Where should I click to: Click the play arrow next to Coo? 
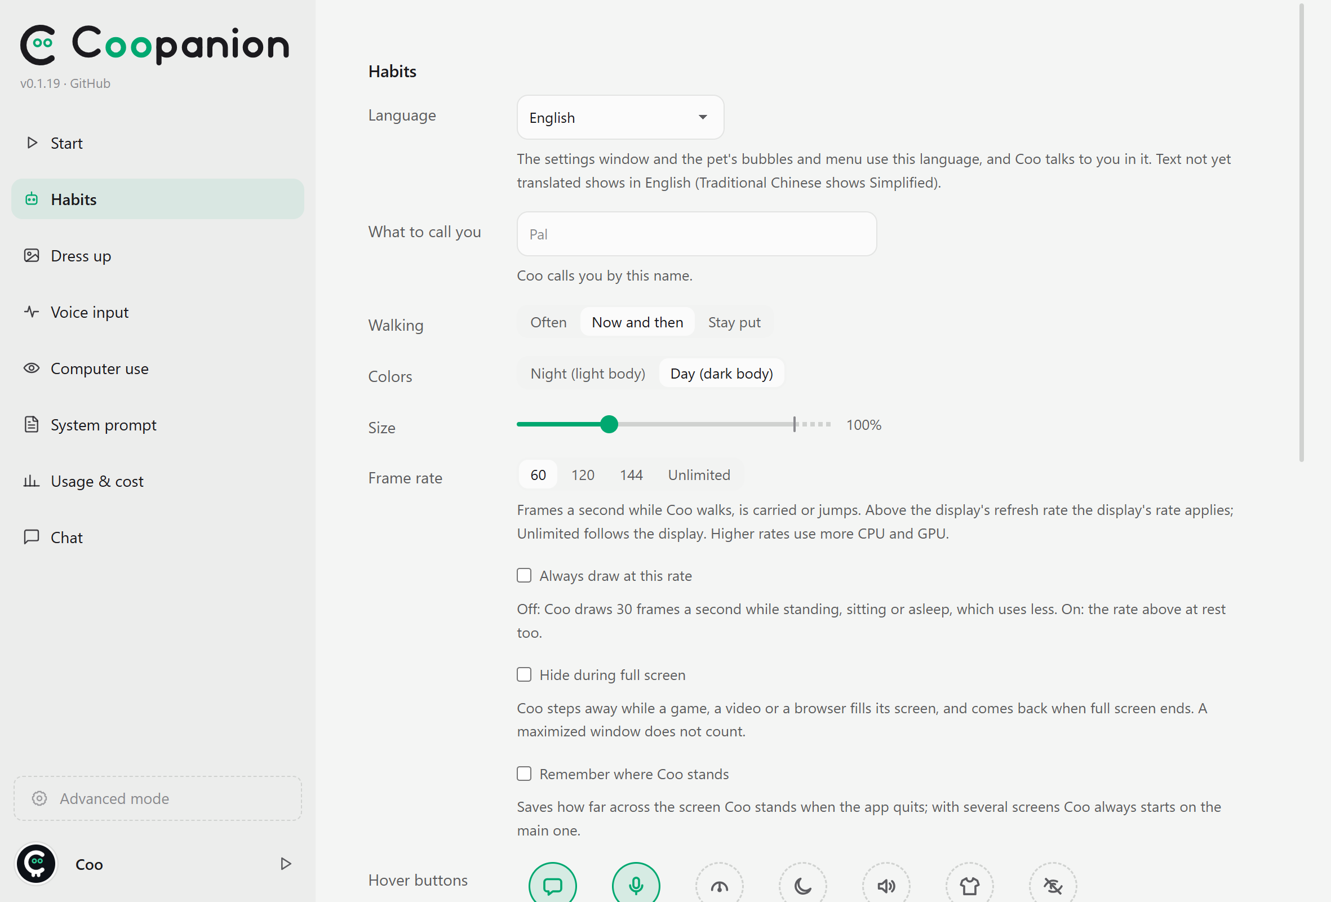coord(285,864)
